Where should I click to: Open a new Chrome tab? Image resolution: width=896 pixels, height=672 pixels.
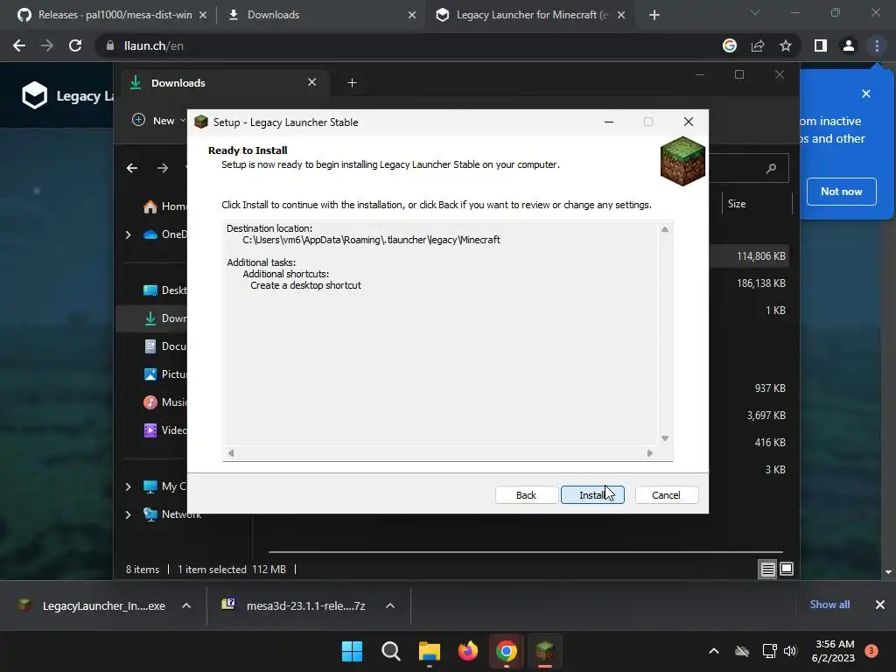[654, 16]
